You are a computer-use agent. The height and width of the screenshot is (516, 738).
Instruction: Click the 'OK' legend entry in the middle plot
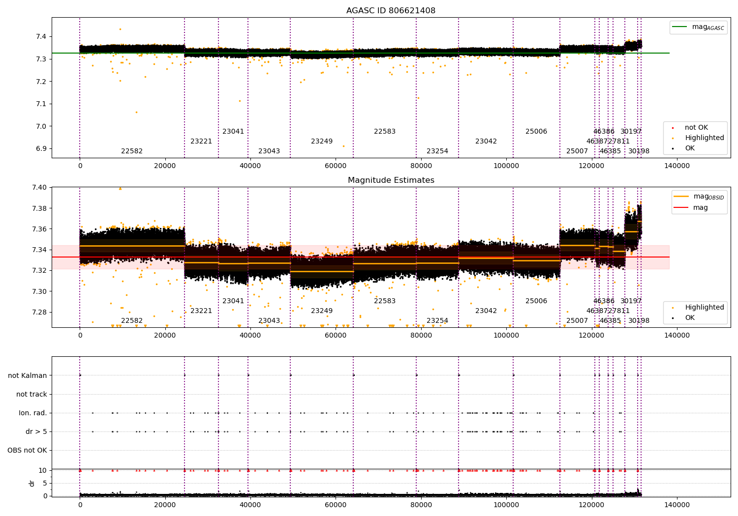point(690,318)
